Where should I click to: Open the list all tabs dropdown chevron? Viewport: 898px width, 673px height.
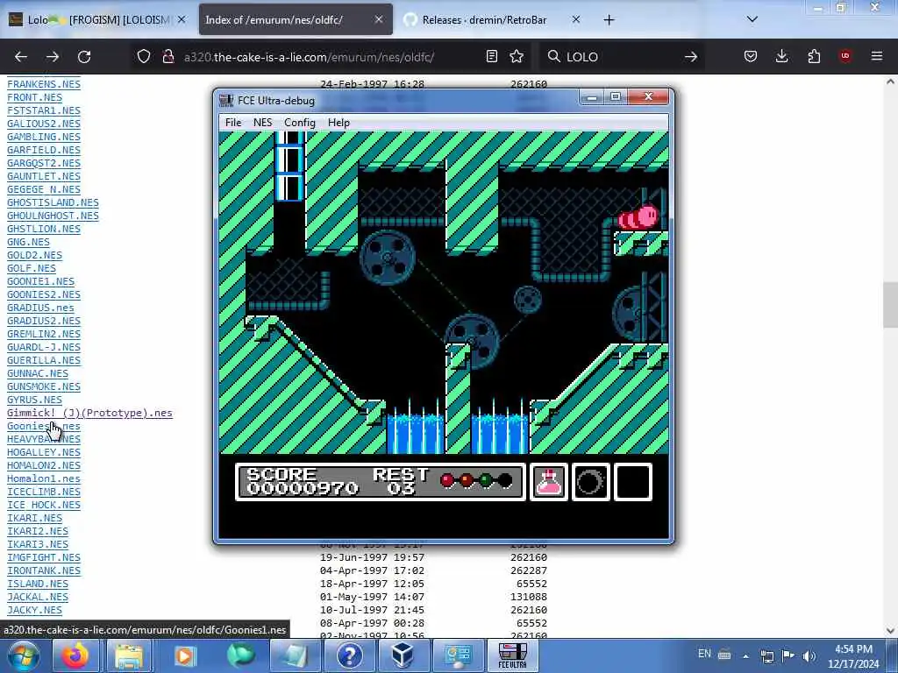click(x=752, y=19)
